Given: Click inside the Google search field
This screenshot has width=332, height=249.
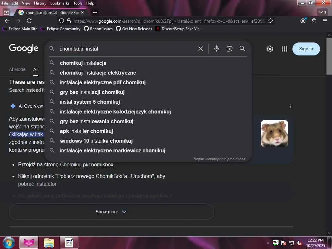Looking at the screenshot, I should tap(127, 49).
